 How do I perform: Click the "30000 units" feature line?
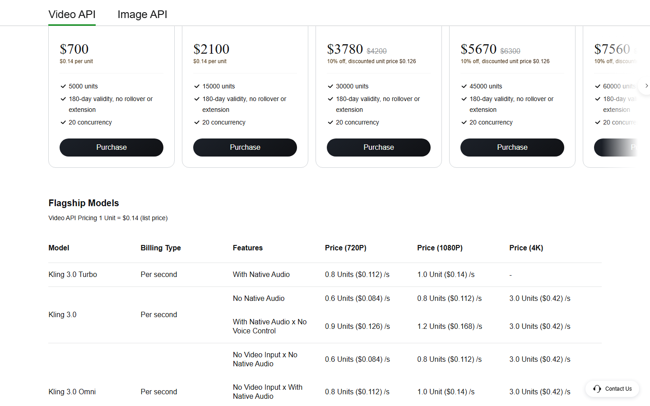352,86
